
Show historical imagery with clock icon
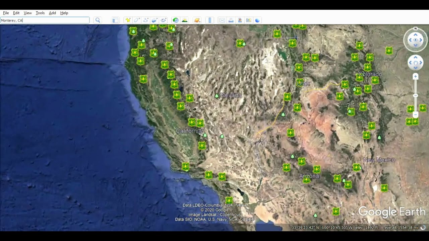175,20
